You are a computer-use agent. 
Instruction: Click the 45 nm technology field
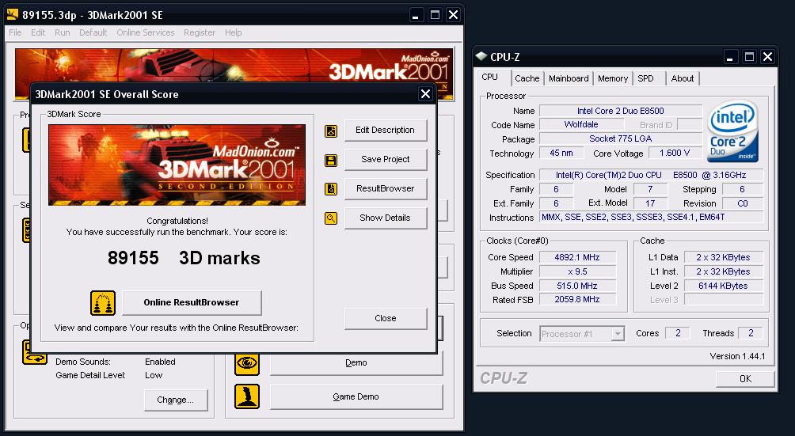pos(561,153)
